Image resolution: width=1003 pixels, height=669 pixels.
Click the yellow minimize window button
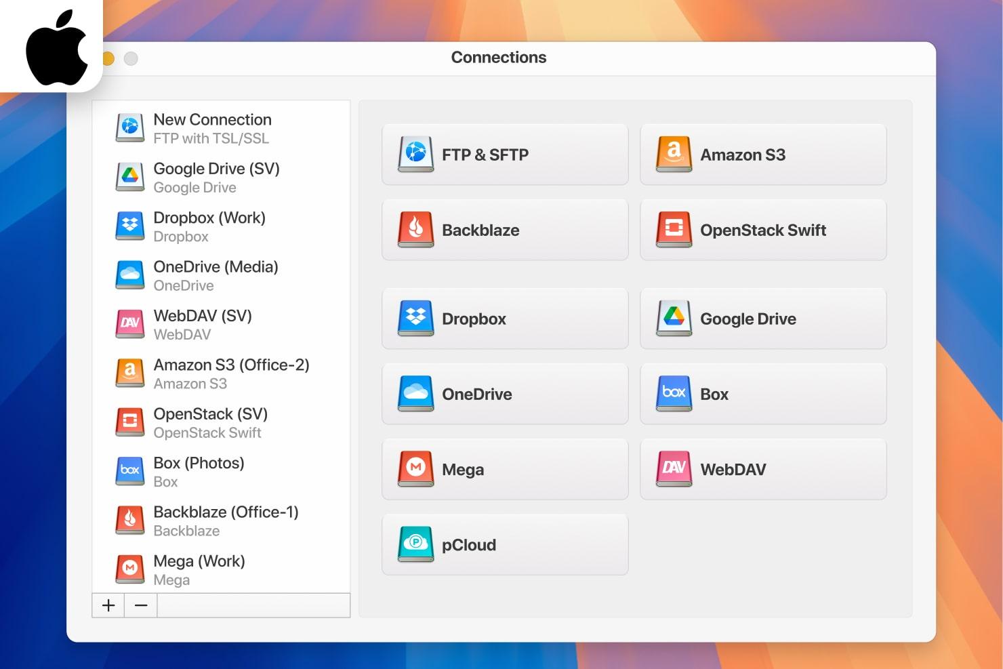[x=108, y=59]
